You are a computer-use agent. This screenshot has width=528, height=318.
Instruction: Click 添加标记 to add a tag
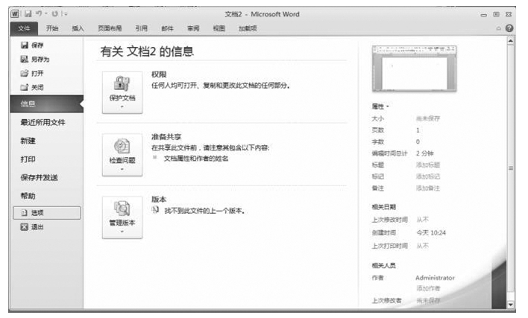tap(428, 177)
